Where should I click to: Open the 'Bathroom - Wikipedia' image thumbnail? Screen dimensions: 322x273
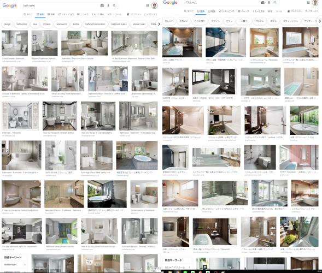click(x=20, y=116)
